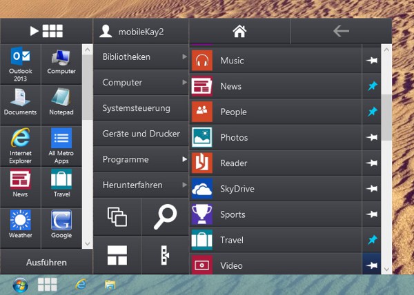Click the Windows Start orb in taskbar
The height and width of the screenshot is (295, 414).
(x=19, y=284)
